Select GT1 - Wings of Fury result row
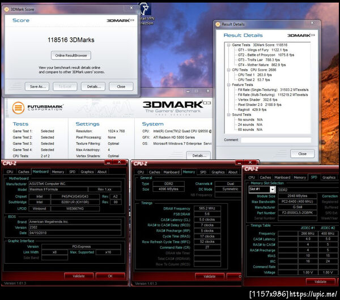The height and width of the screenshot is (300, 340). (262, 50)
